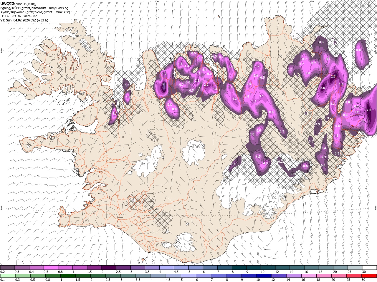Select the 6 slate-blue swatch in upper legend row
Screen dimensions: 377x282
[x=210, y=268]
